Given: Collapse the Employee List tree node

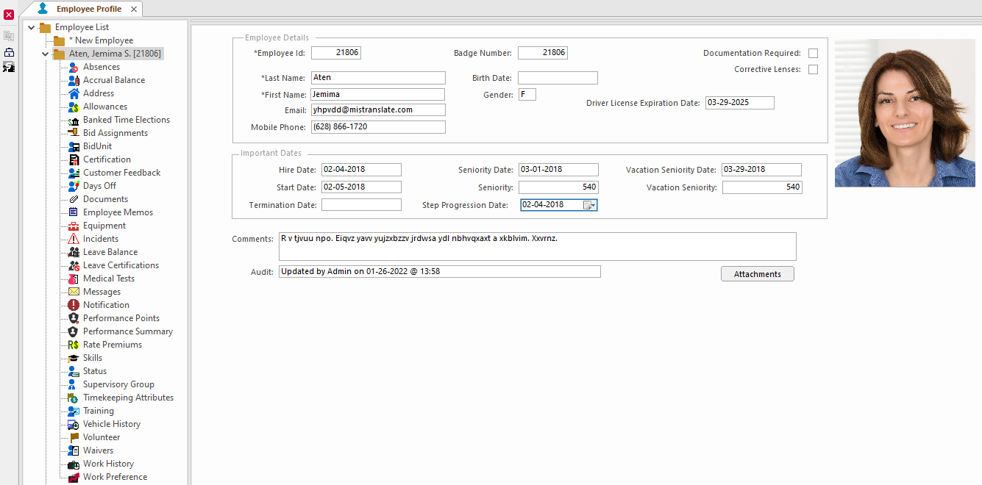Looking at the screenshot, I should coord(32,28).
